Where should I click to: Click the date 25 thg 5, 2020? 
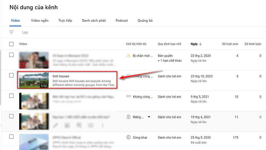tap(201, 138)
